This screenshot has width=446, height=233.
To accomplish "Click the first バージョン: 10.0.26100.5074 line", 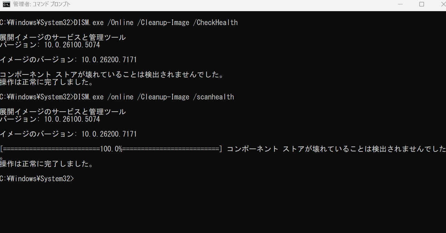I will (x=50, y=45).
